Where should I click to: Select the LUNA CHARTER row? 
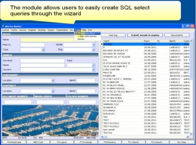pyautogui.click(x=146, y=69)
